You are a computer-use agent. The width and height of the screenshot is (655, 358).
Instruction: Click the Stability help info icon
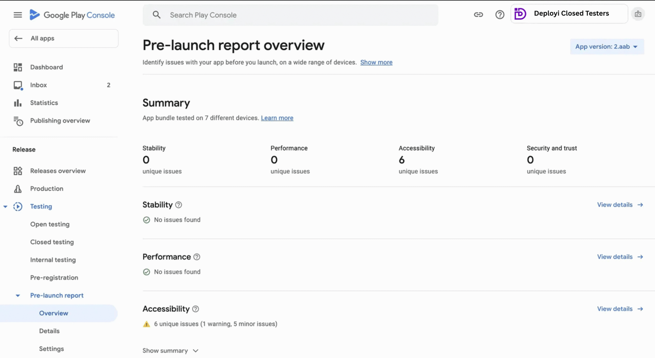pyautogui.click(x=178, y=205)
